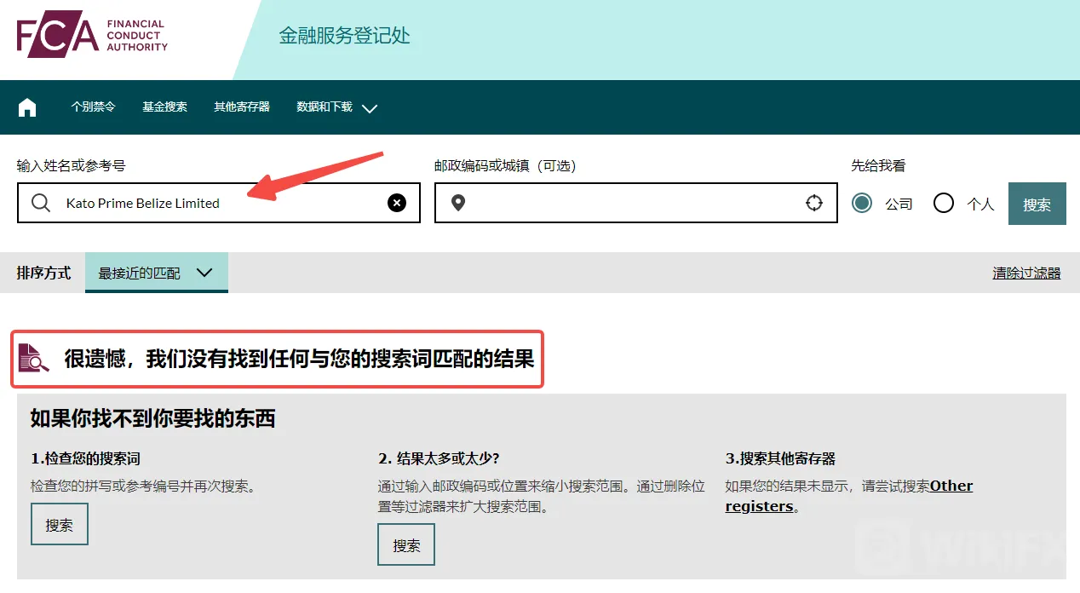Click the 输入姓名或参考号 label
Screen dimensions: 1080x593
[72, 165]
